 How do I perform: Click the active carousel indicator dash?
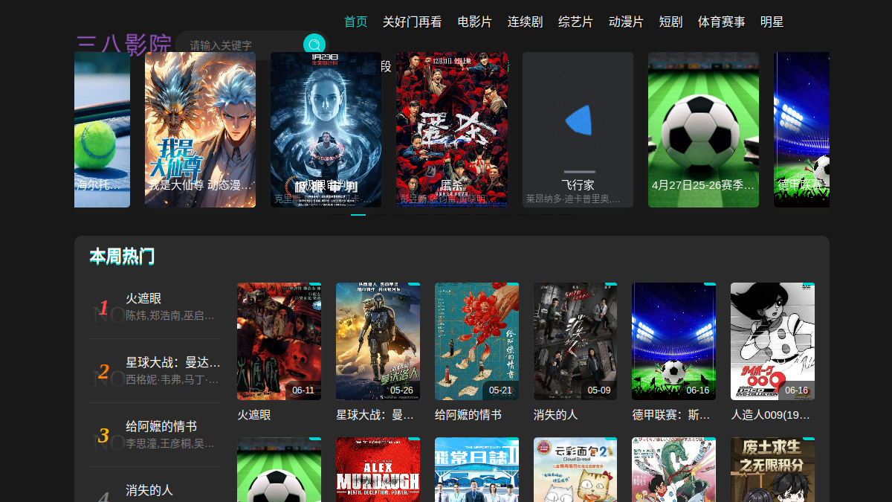[x=358, y=215]
